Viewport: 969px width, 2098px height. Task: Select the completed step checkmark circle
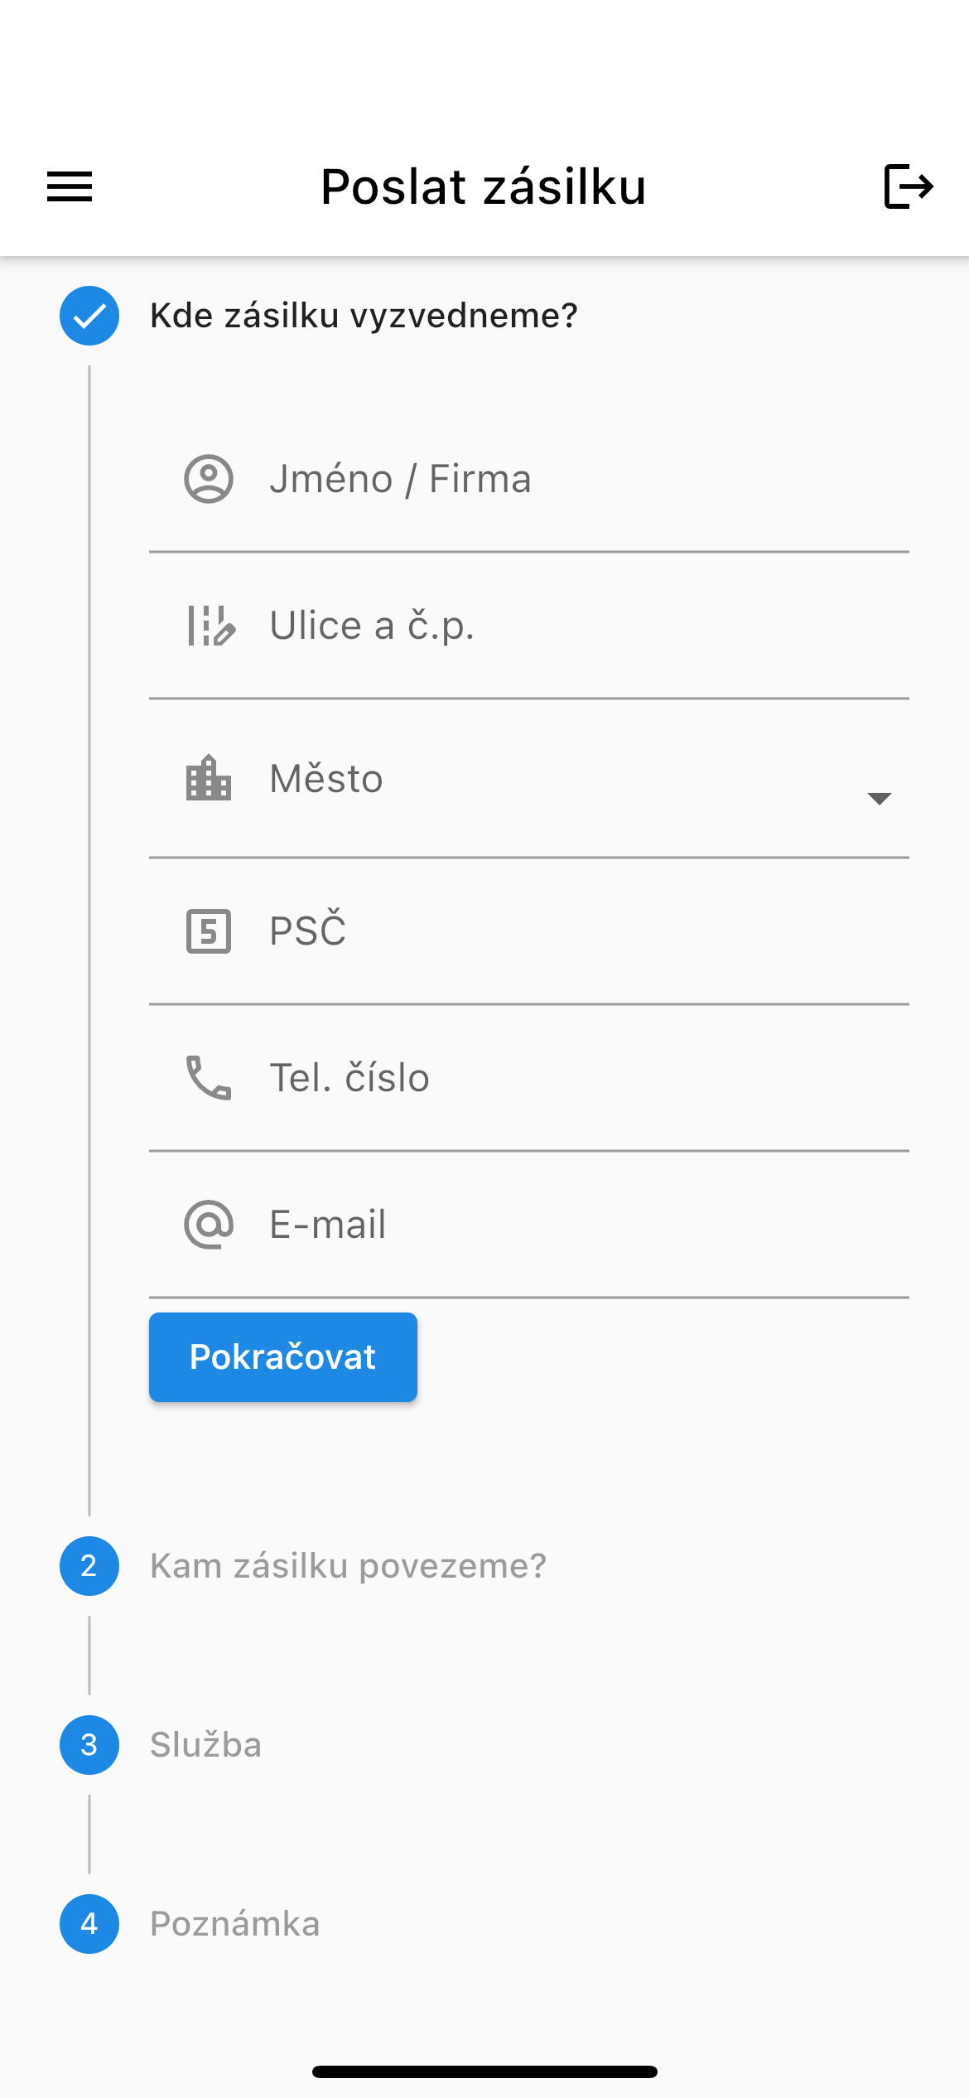pyautogui.click(x=89, y=316)
